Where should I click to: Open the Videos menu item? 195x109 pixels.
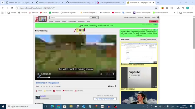(x=58, y=21)
